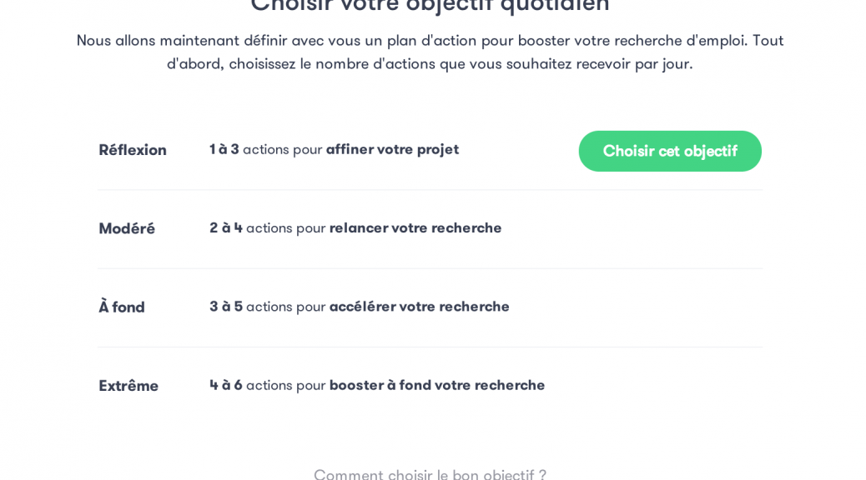866x480 pixels.
Task: Click the bold '1 à 3' actions count
Action: (x=224, y=149)
